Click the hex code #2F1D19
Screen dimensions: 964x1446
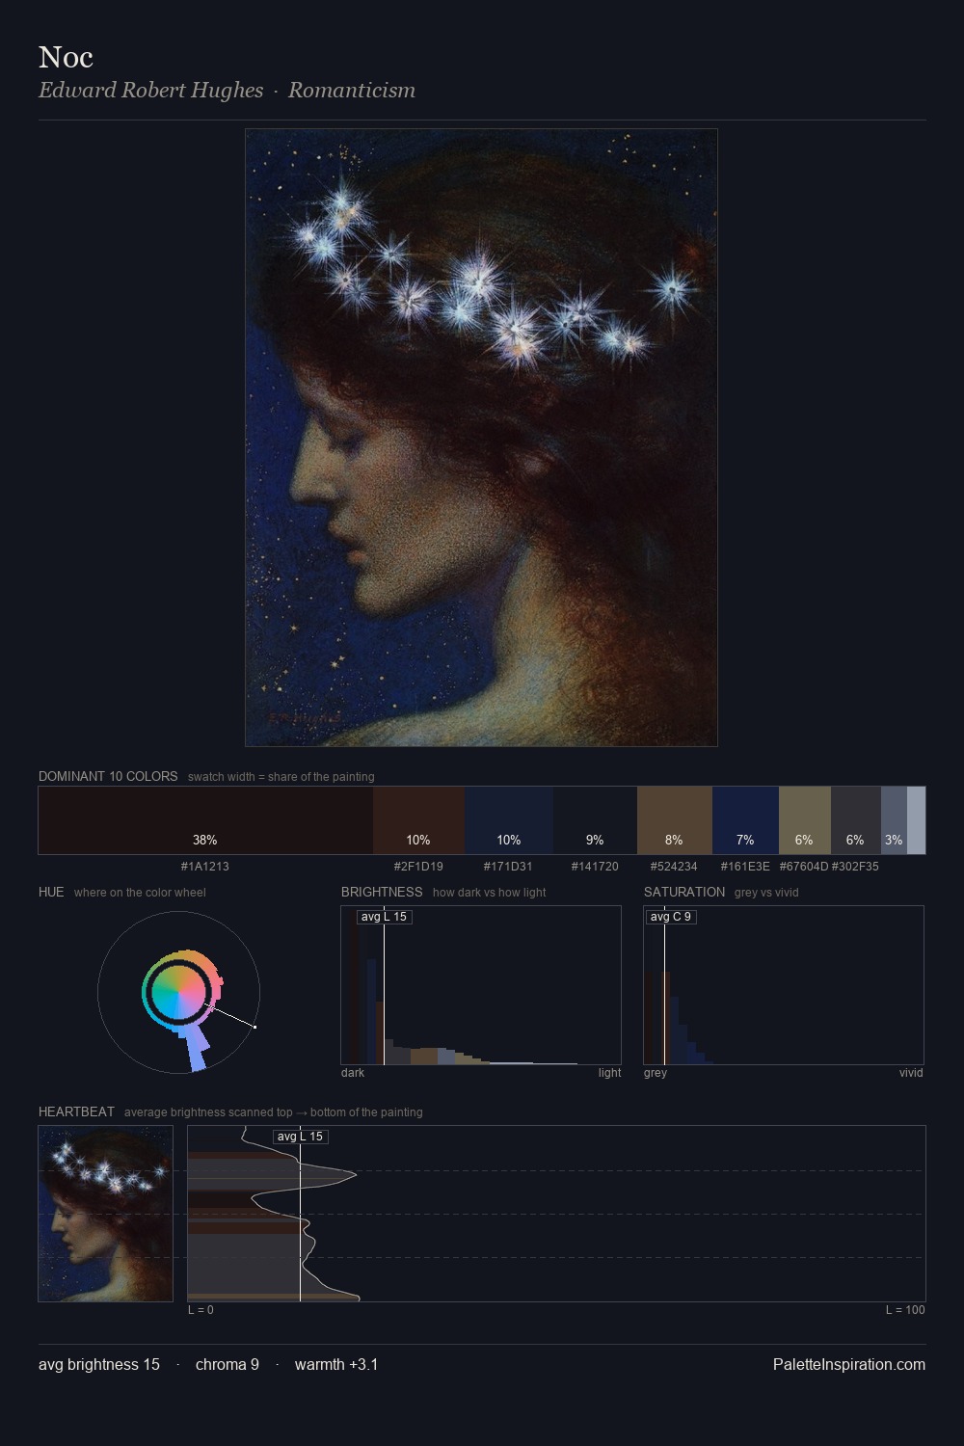tap(418, 866)
